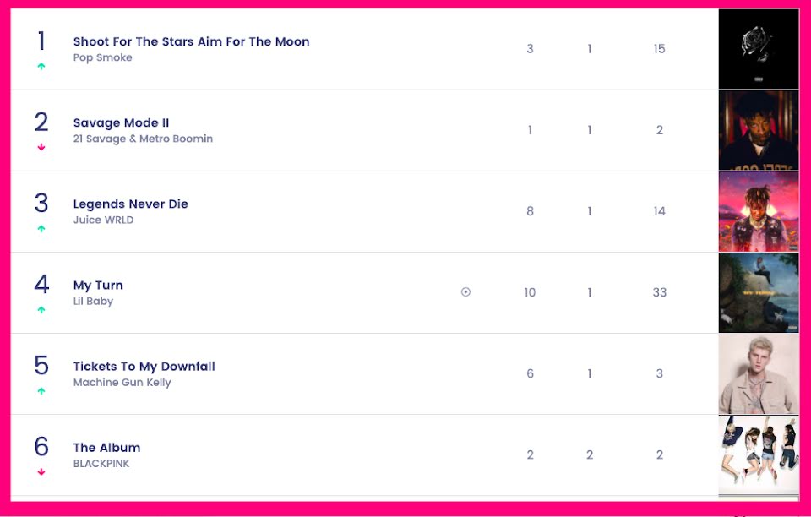Select the Tickets To My Downfall title
This screenshot has width=811, height=517.
click(144, 366)
